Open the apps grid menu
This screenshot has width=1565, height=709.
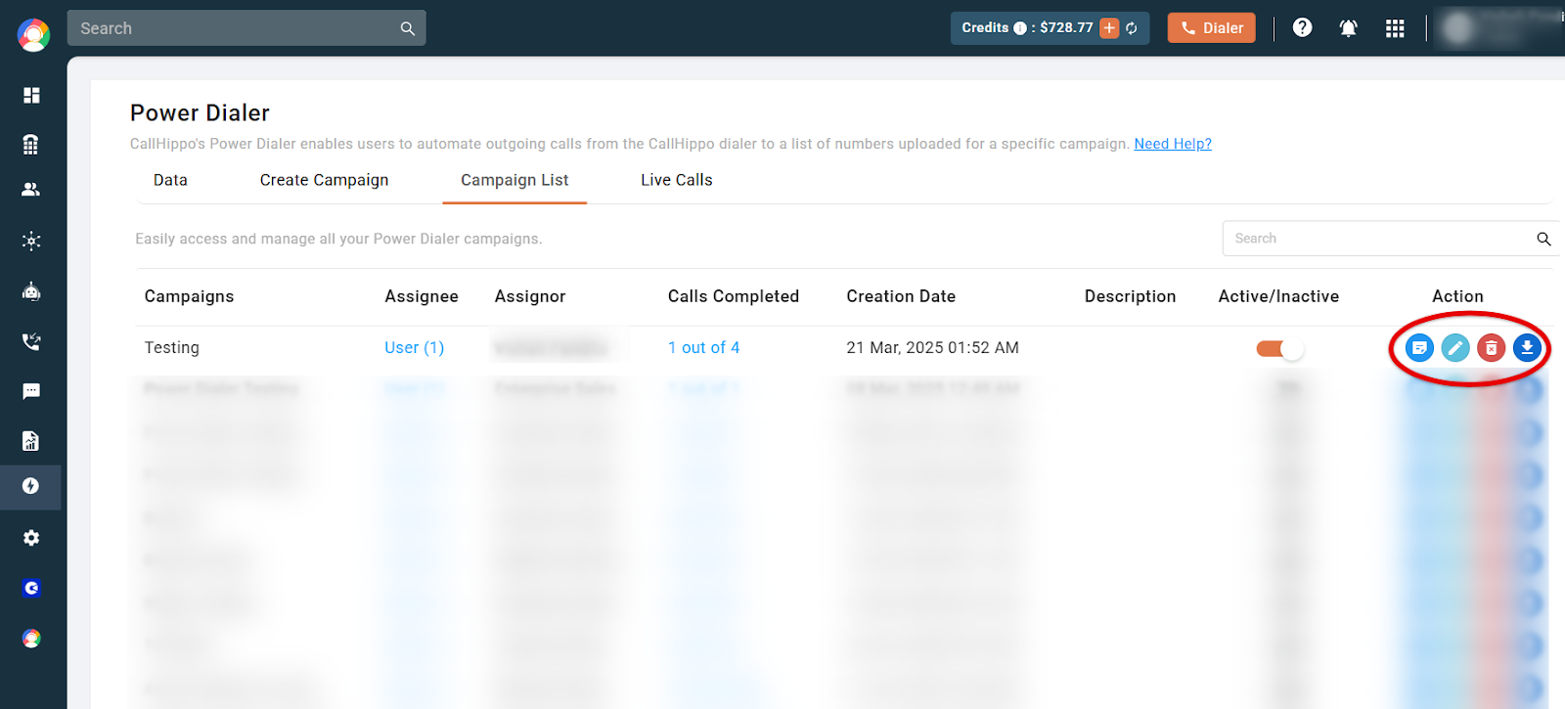click(1395, 28)
